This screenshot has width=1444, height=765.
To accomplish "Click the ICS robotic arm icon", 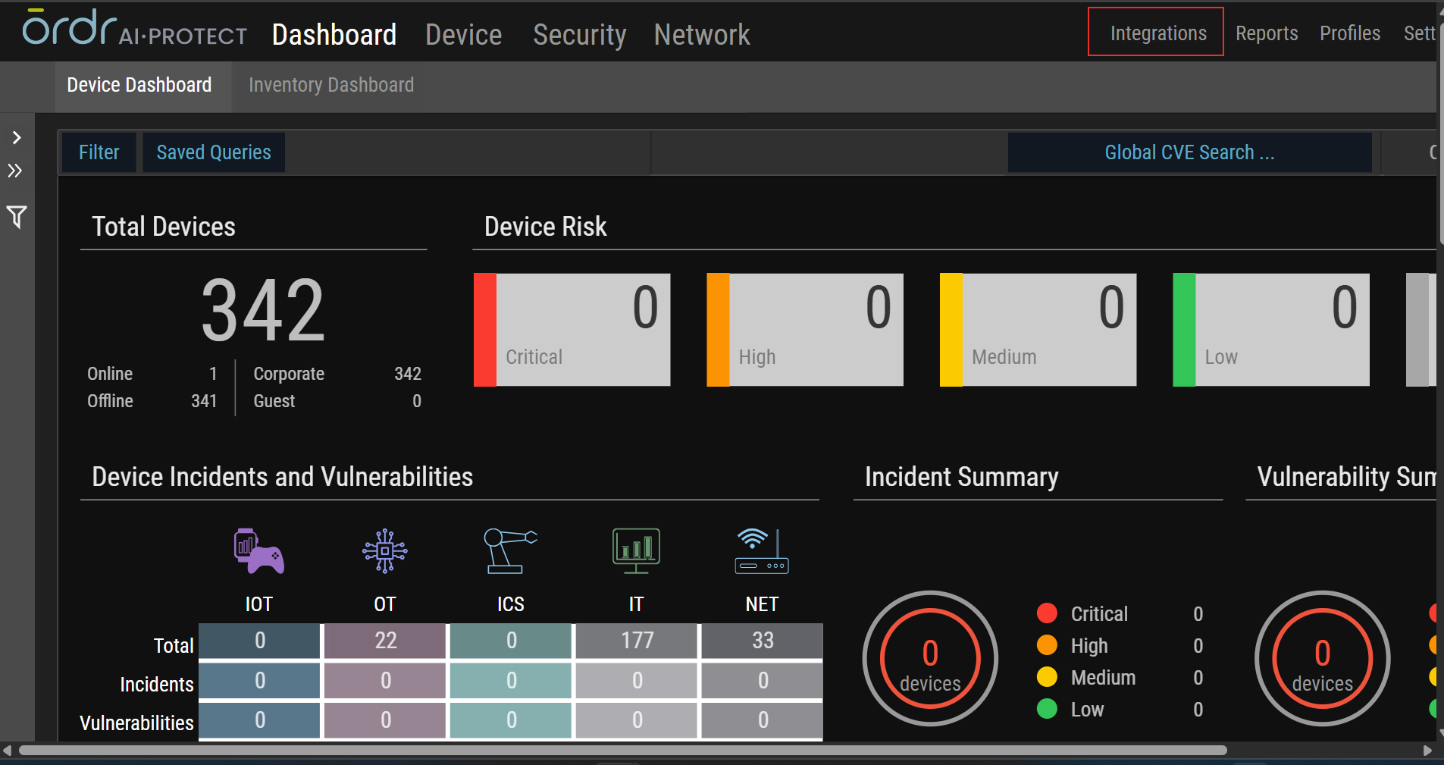I will click(510, 551).
